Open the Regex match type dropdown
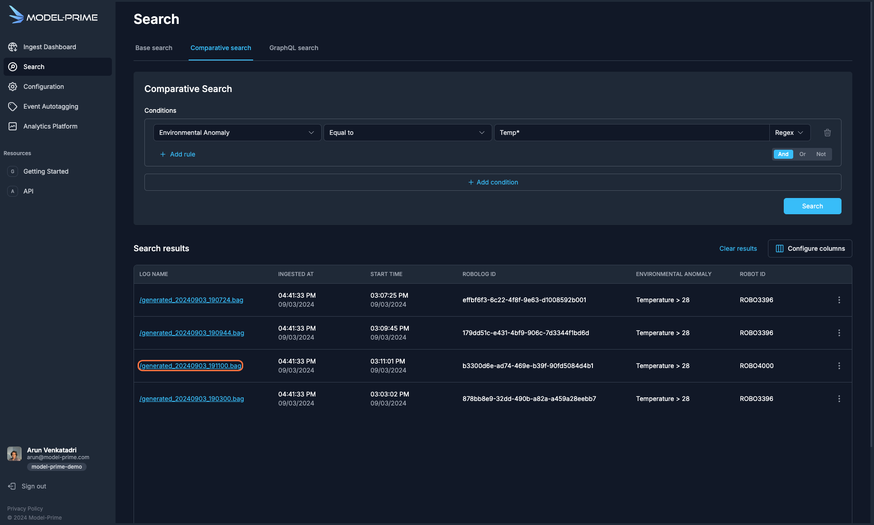 [790, 133]
